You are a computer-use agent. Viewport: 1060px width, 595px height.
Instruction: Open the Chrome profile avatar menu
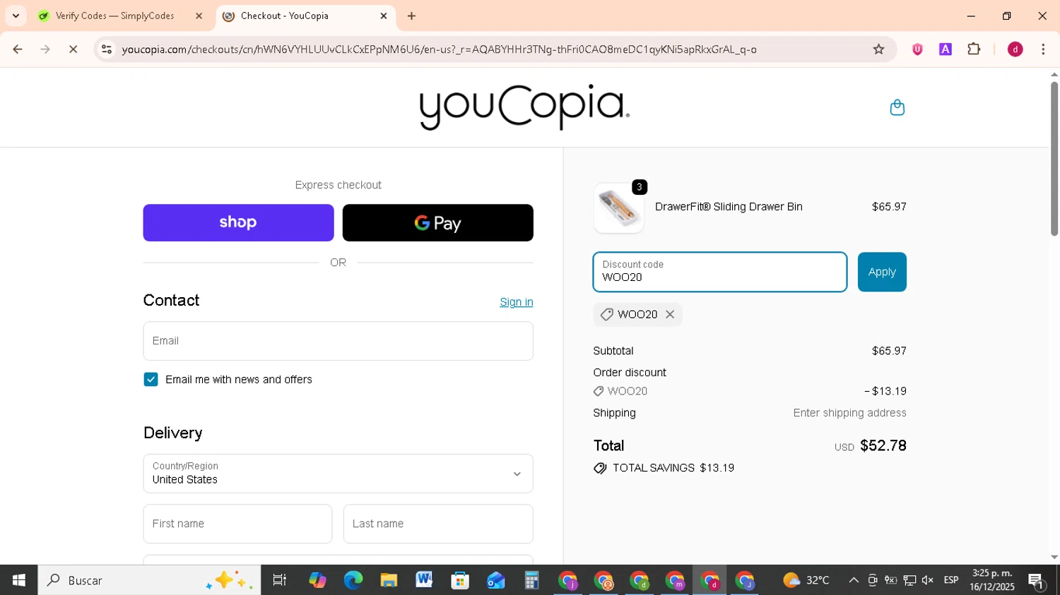click(x=1015, y=49)
